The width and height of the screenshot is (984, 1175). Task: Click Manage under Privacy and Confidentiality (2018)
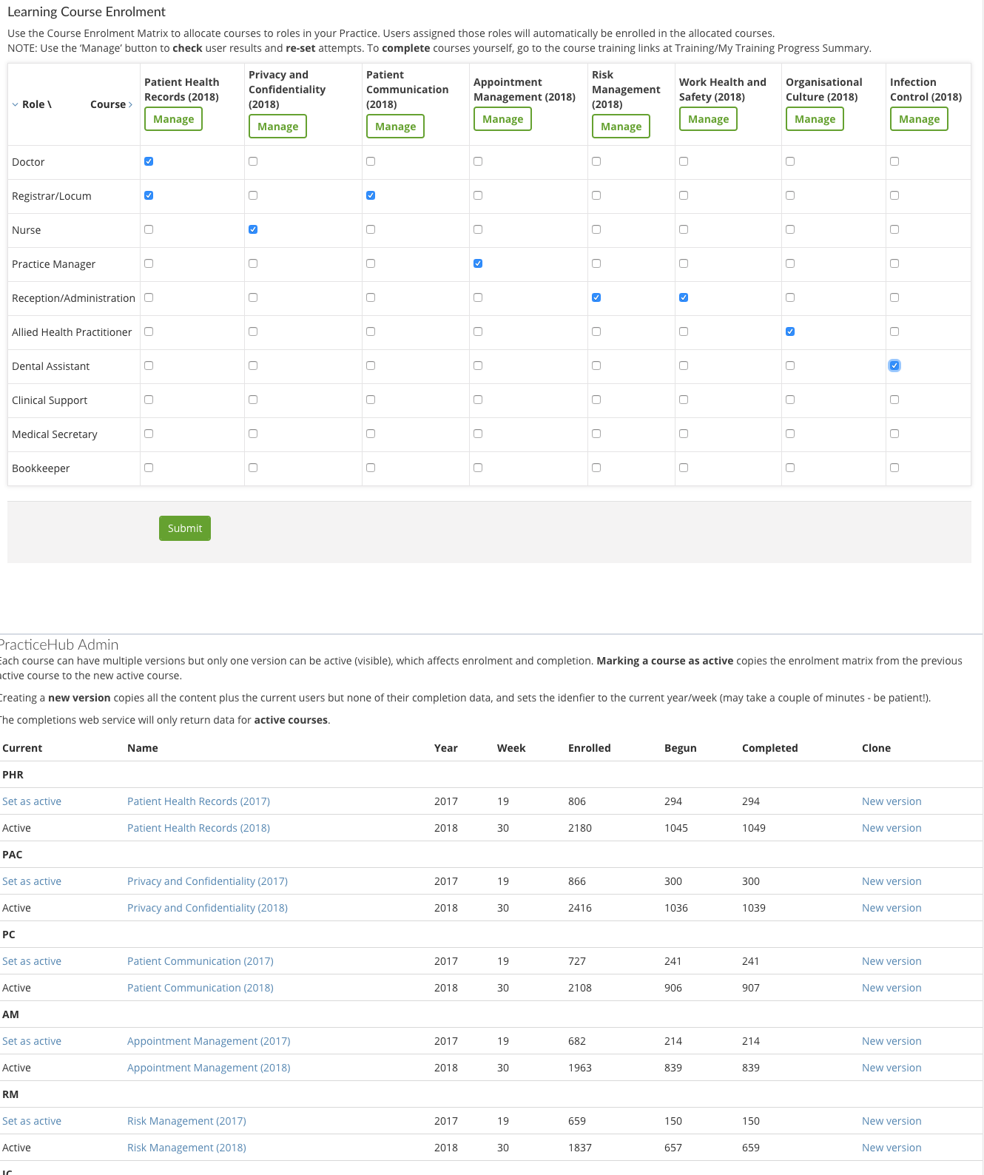coord(277,127)
